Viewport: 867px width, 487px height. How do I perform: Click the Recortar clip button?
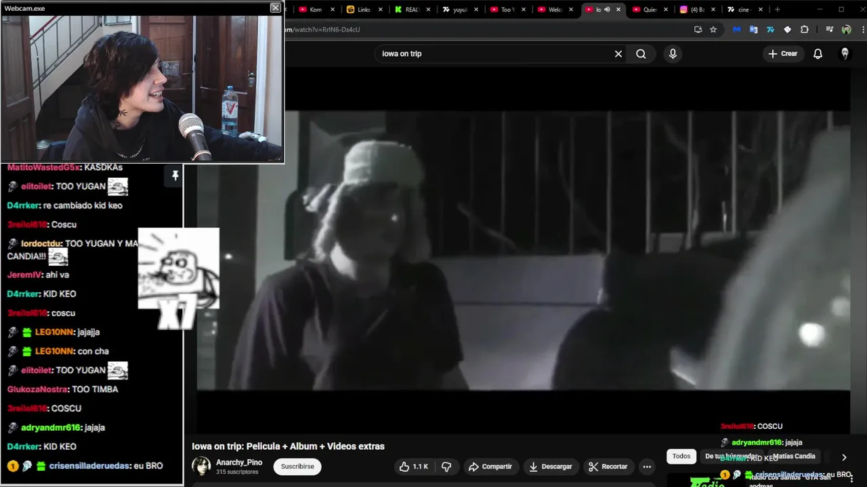[x=608, y=467]
